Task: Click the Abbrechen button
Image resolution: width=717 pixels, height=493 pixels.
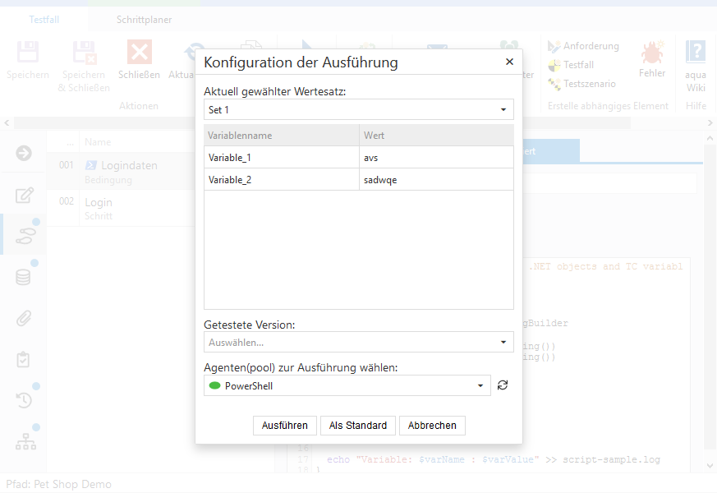Action: 432,425
